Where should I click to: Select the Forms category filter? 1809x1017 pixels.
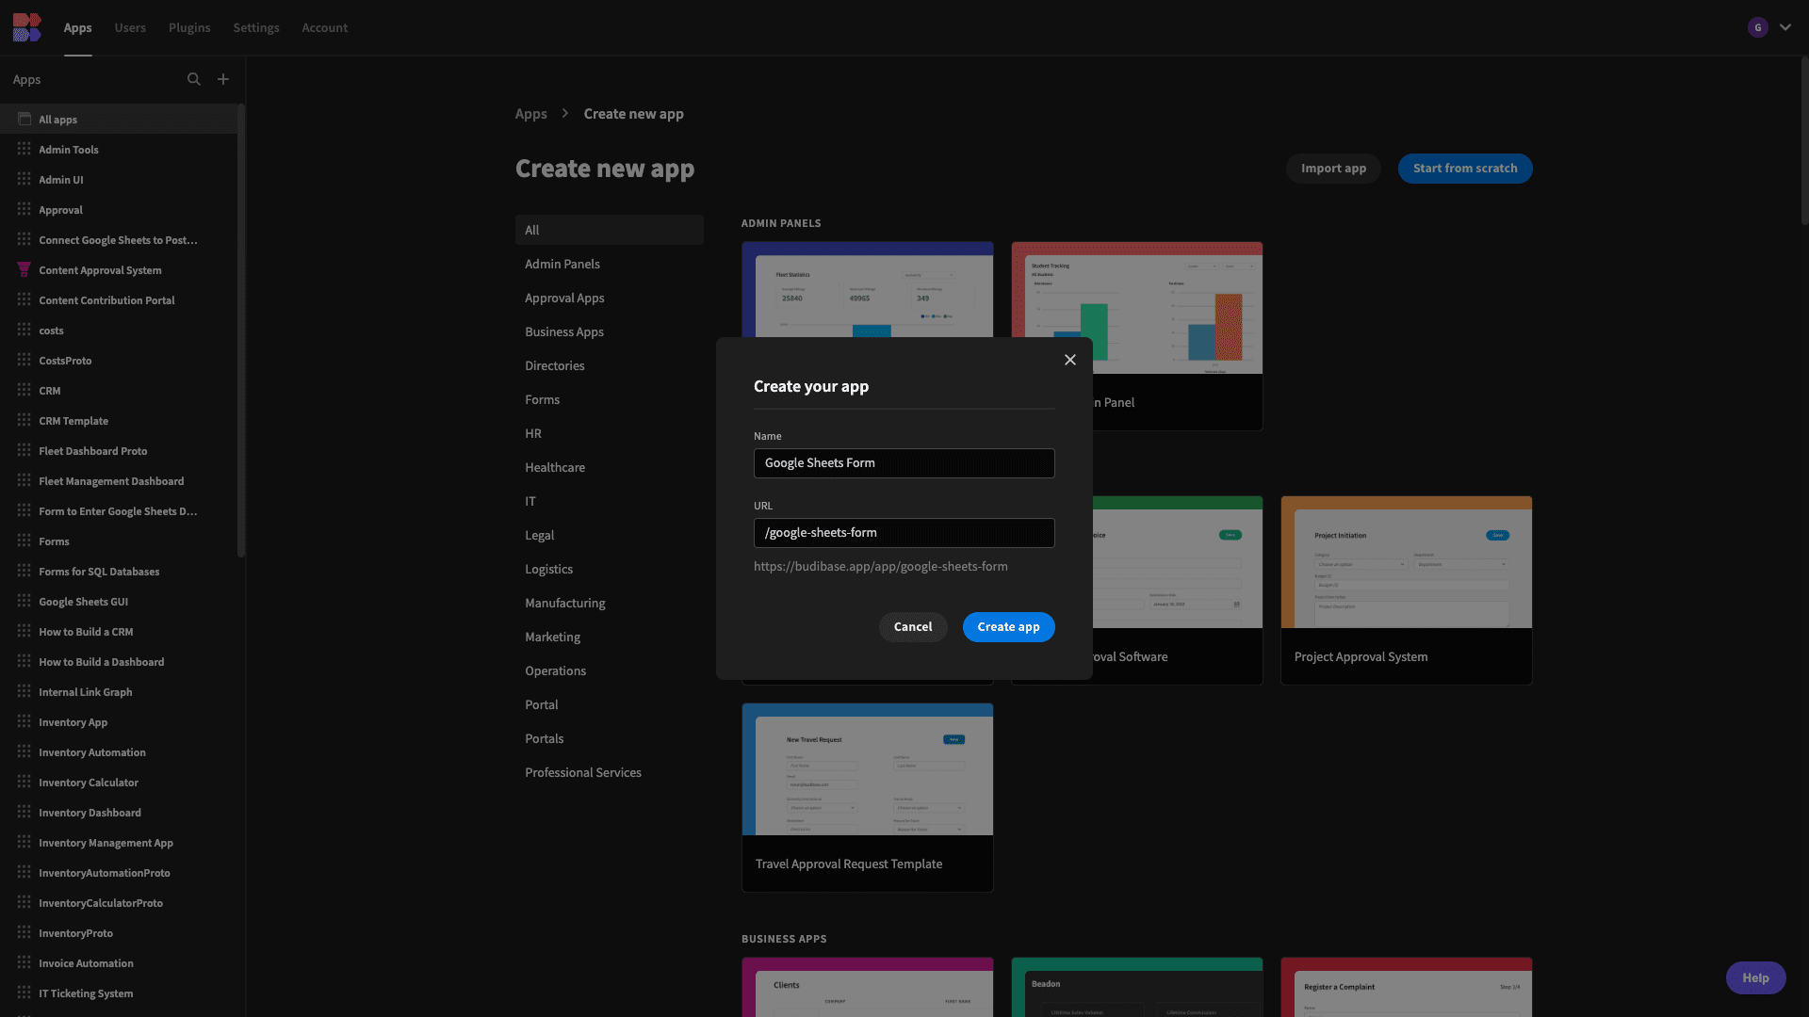coord(542,400)
